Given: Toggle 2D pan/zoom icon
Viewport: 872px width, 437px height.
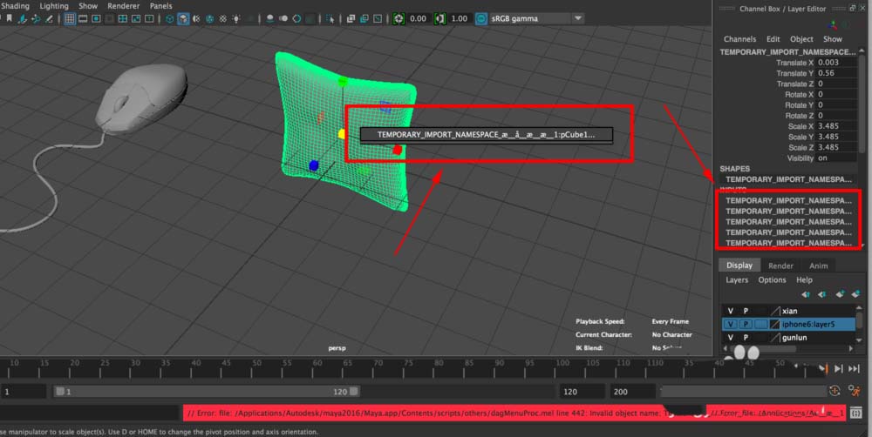Looking at the screenshot, I should 36,18.
